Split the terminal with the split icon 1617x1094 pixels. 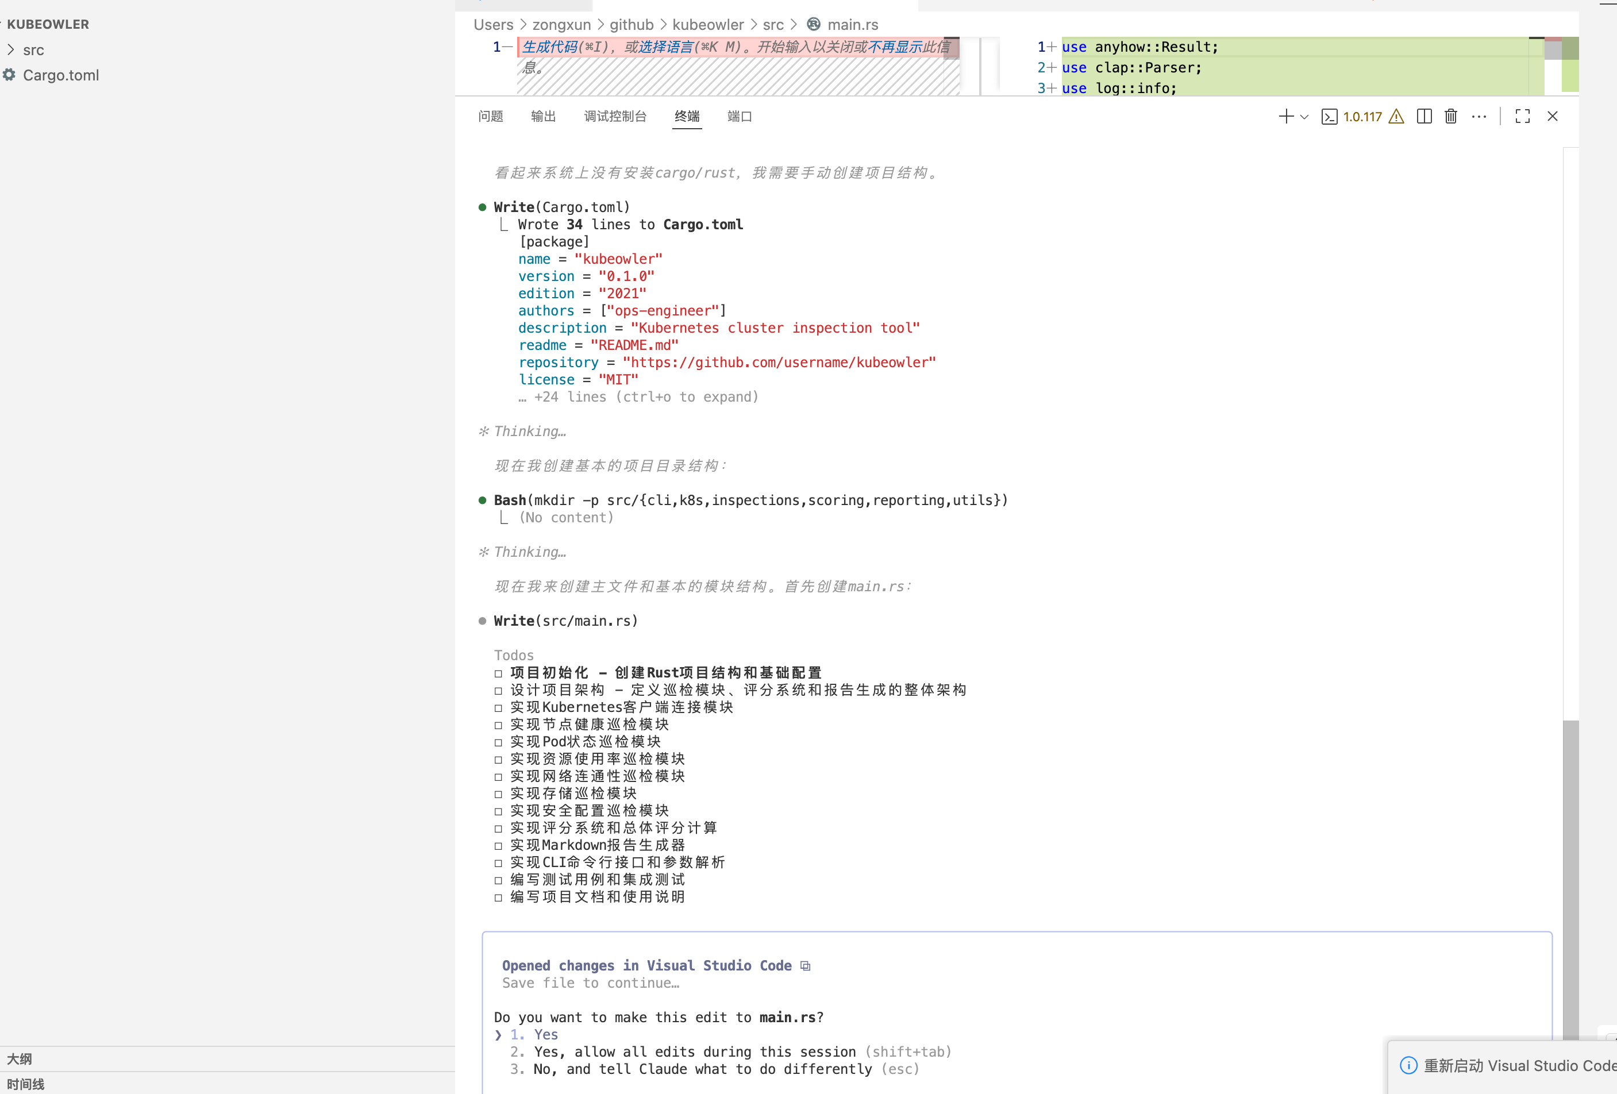point(1424,116)
